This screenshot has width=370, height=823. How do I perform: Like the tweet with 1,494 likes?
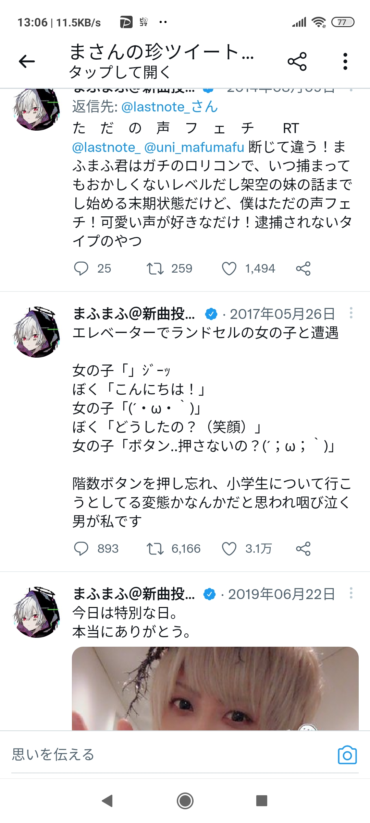pyautogui.click(x=229, y=269)
